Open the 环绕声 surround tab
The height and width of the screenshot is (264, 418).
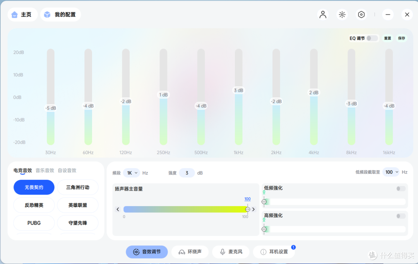pyautogui.click(x=190, y=252)
